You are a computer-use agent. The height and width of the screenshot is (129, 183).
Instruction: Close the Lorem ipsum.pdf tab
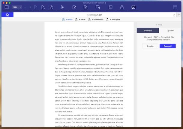(174, 15)
